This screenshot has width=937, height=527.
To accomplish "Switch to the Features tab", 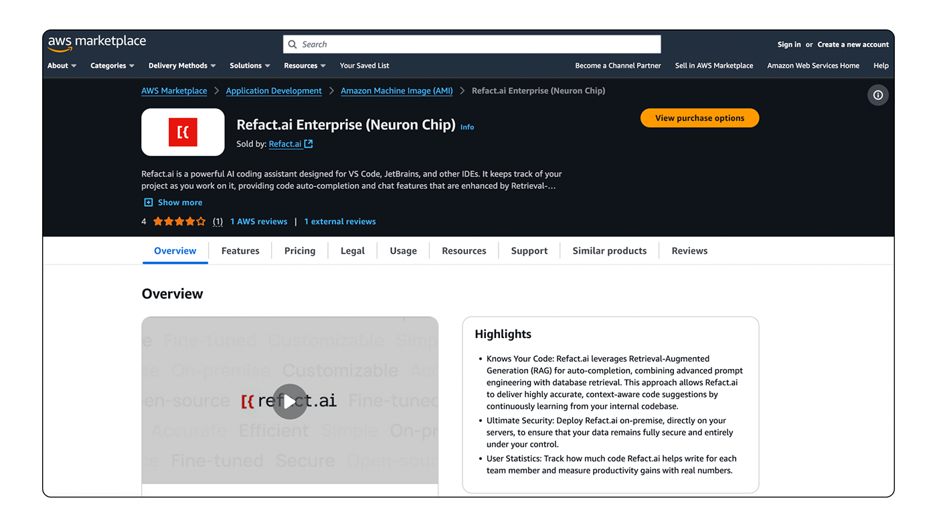I will coord(240,250).
